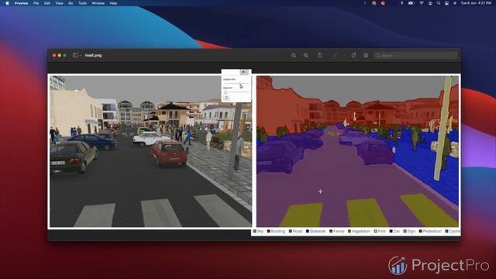Activate Siri from the menu bar
The height and width of the screenshot is (279, 496).
(x=455, y=3)
